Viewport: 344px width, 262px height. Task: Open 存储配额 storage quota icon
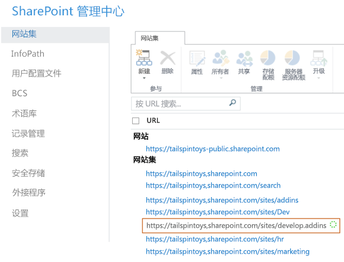[268, 58]
